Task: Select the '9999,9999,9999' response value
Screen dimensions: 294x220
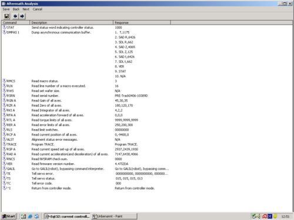Action: (126, 120)
